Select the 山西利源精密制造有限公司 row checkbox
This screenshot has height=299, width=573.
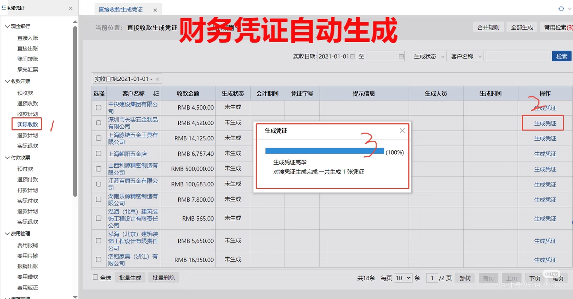pyautogui.click(x=99, y=169)
